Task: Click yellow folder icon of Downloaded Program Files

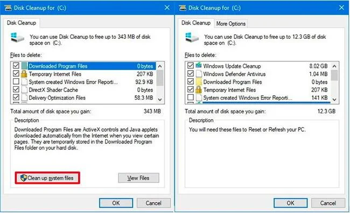Action: (x=199, y=81)
